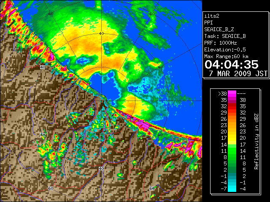Image resolution: width=270 pixels, height=202 pixels.
Task: Click the 60 km ring label southwest of radar
Action: pos(51,188)
